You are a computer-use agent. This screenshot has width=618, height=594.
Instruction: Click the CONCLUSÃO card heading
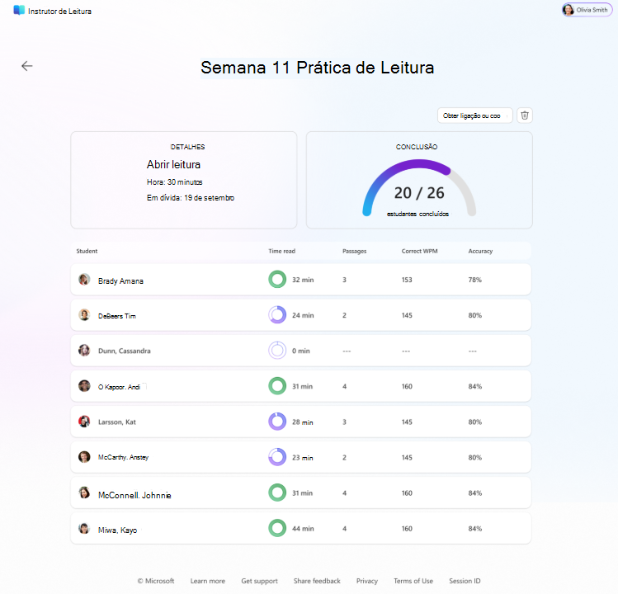pos(417,147)
